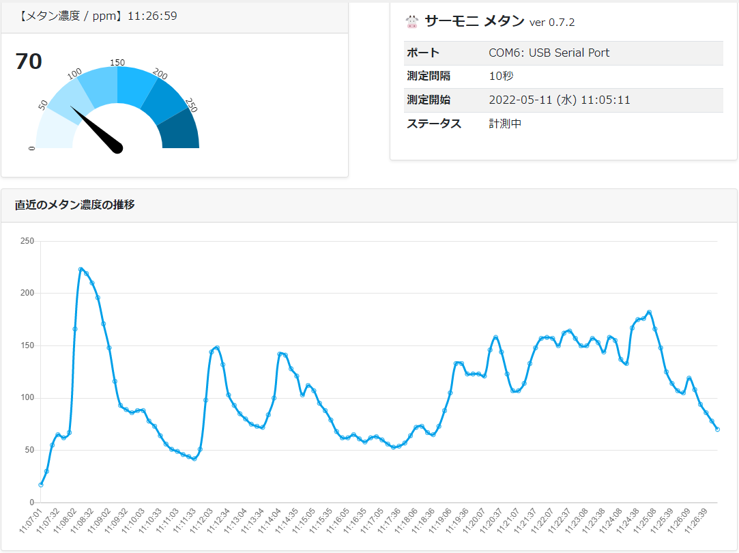Click the 計測中 status text
Viewport: 739px width, 553px height.
pos(505,124)
